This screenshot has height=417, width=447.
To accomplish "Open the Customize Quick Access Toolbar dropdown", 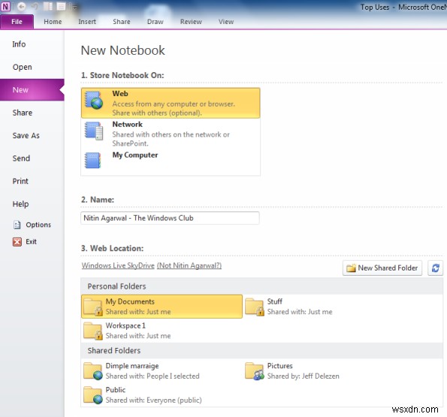I will pos(74,7).
